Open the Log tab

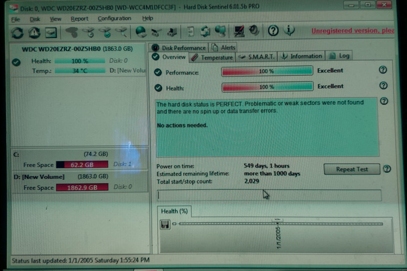[x=339, y=55]
